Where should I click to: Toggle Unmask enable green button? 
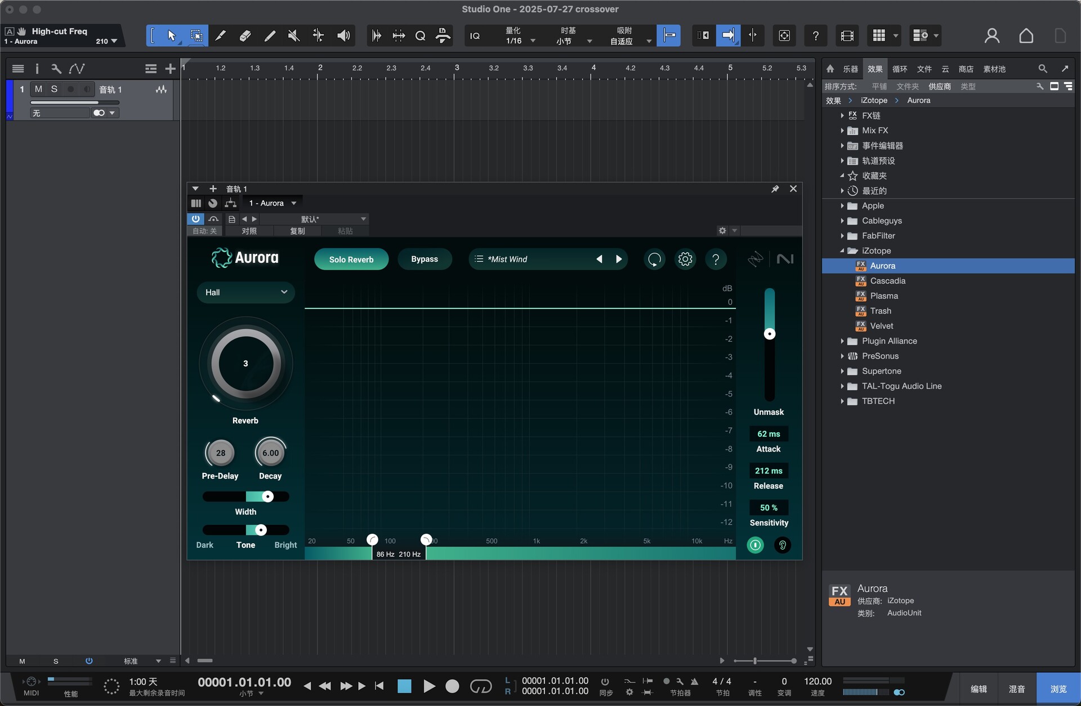coord(755,545)
